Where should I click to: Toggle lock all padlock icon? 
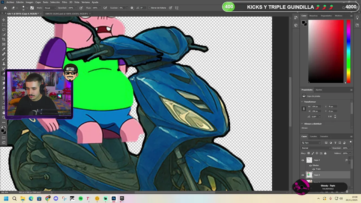[325, 153]
